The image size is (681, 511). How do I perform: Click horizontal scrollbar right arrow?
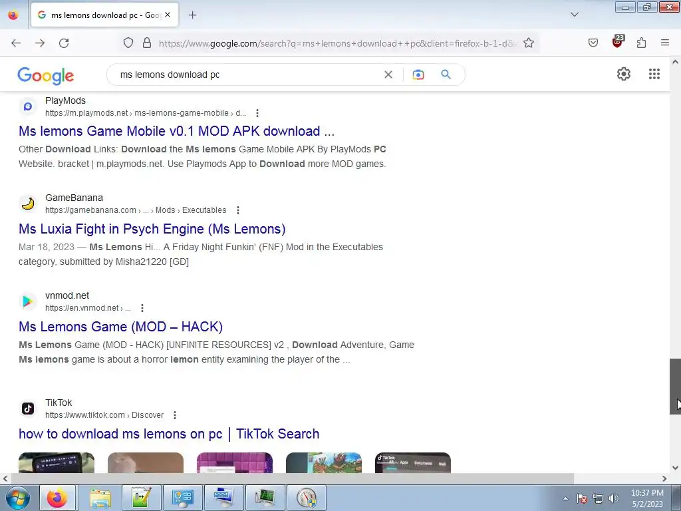tap(664, 478)
